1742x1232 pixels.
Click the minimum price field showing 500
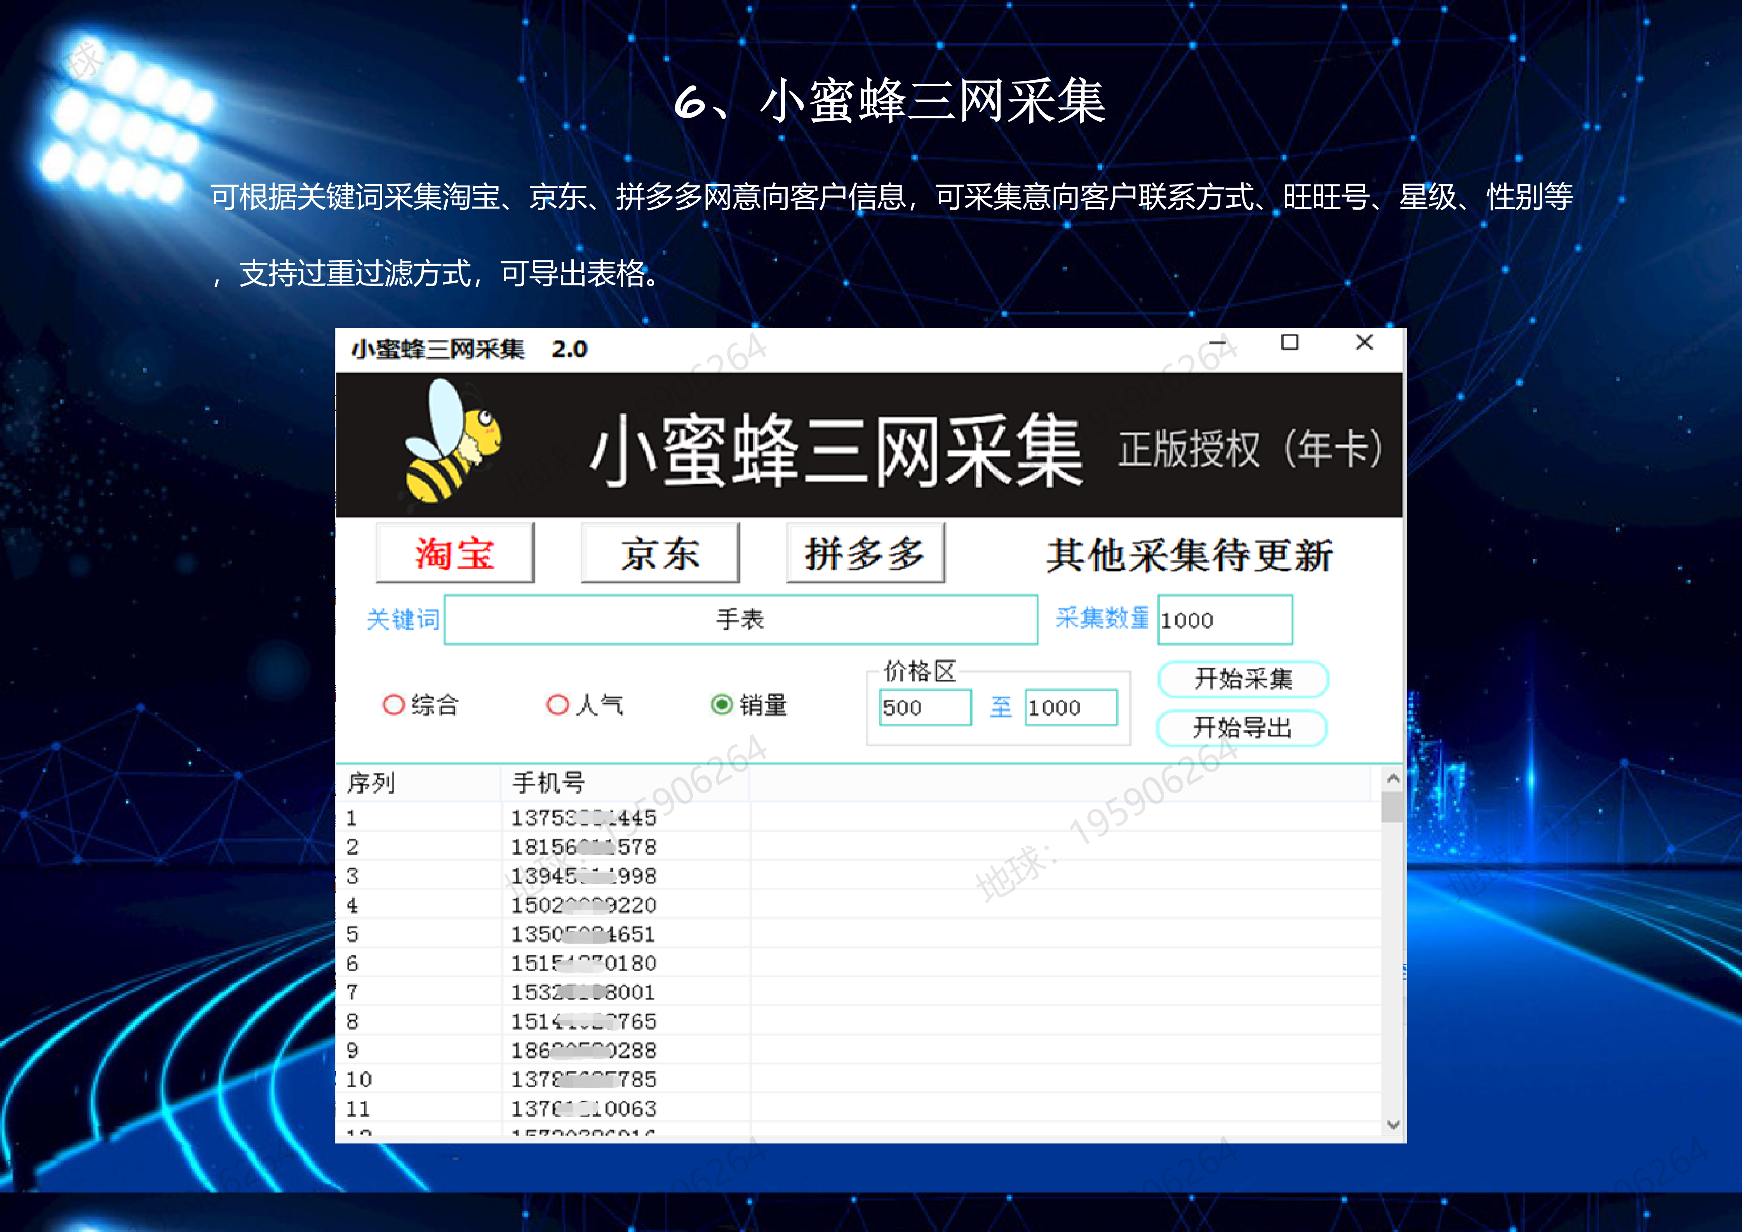(x=925, y=708)
